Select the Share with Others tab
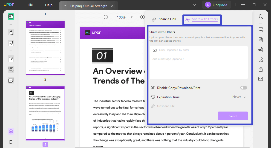The image size is (271, 148). (202, 19)
